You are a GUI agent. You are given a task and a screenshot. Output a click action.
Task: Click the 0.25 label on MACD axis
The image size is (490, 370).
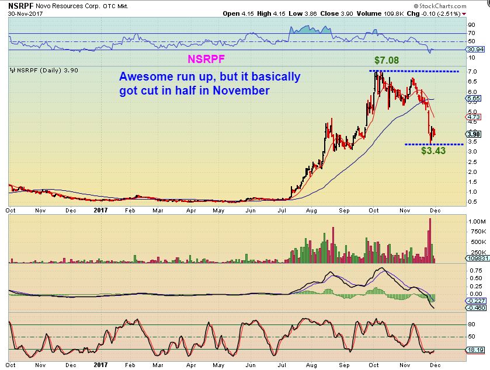[x=475, y=287]
